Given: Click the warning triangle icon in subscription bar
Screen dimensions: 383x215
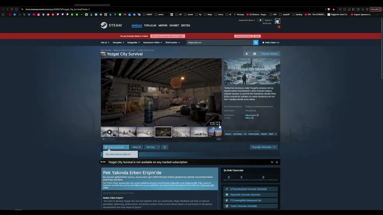Looking at the screenshot, I should pyautogui.click(x=277, y=162).
